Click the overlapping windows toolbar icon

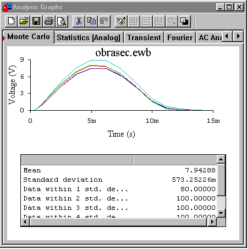pyautogui.click(x=184, y=21)
